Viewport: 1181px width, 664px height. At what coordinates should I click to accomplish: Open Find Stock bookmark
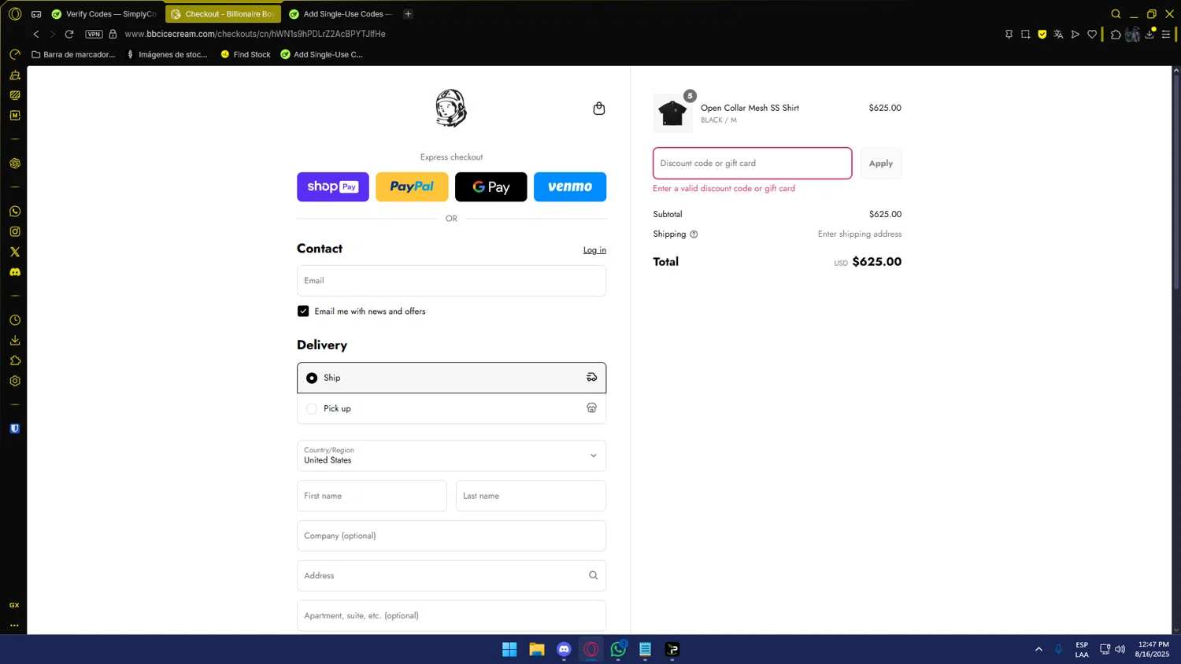point(246,54)
